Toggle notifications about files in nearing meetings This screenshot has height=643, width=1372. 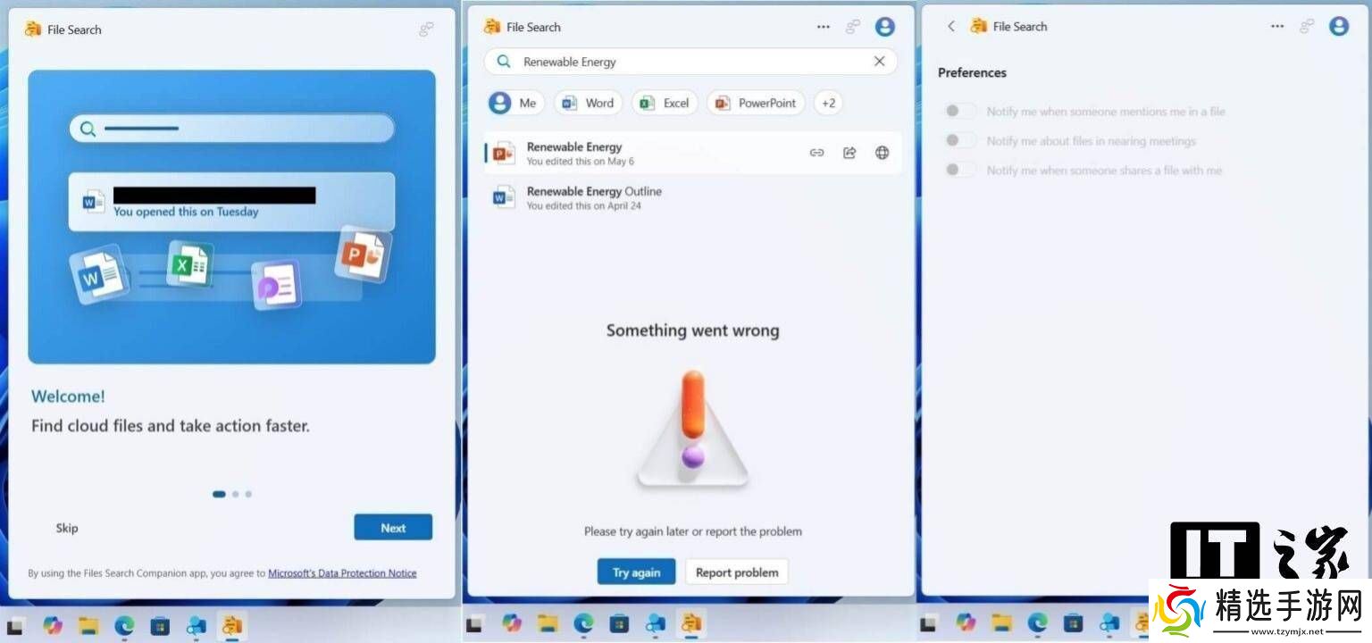pyautogui.click(x=960, y=141)
